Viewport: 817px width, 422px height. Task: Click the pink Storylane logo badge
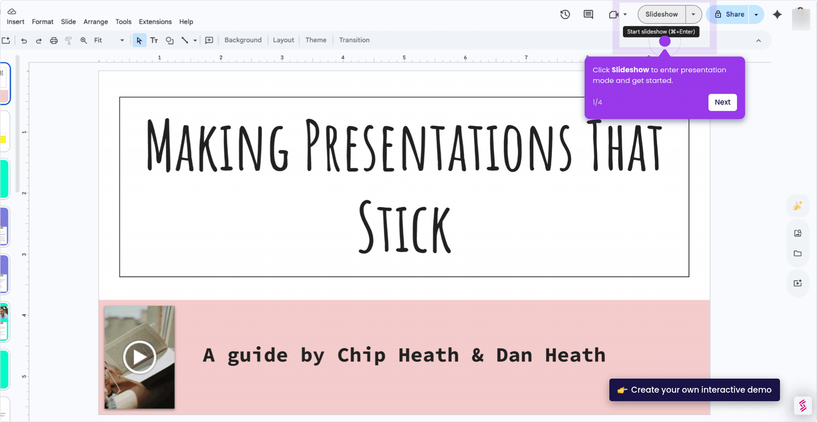coord(803,406)
